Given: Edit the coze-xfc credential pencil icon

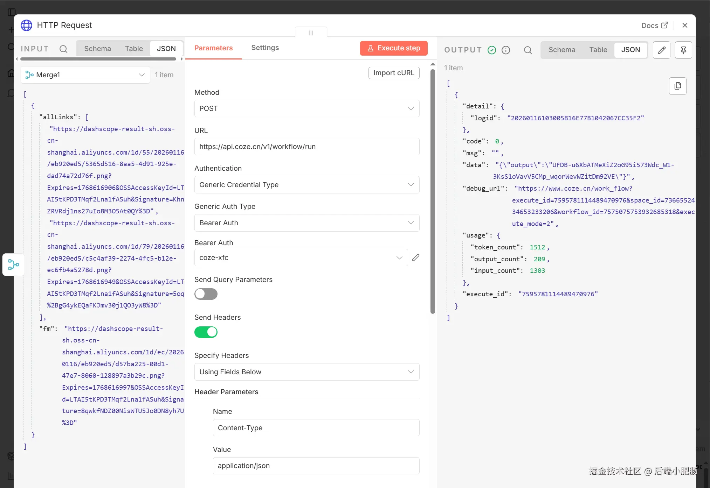Looking at the screenshot, I should coord(415,258).
